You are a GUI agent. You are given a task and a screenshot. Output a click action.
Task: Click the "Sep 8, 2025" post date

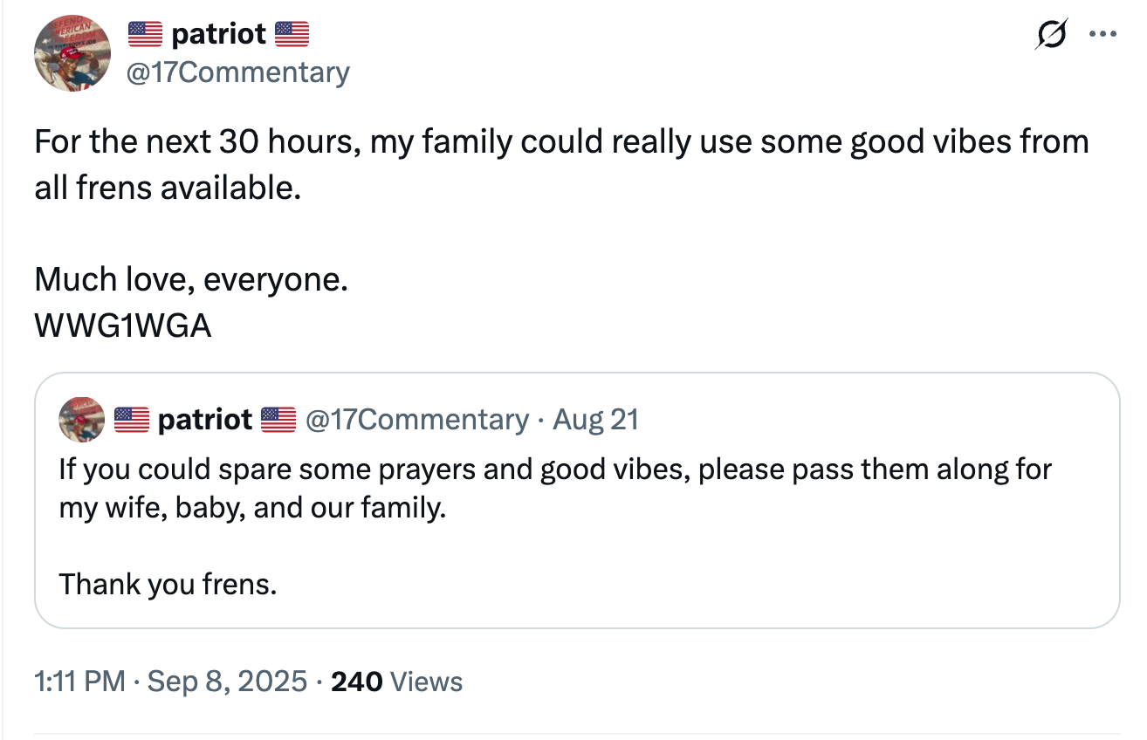(x=227, y=682)
